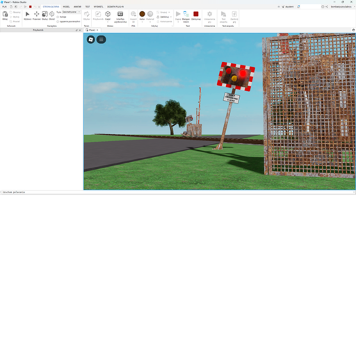Toggle the Kolizje checkbox

58,17
